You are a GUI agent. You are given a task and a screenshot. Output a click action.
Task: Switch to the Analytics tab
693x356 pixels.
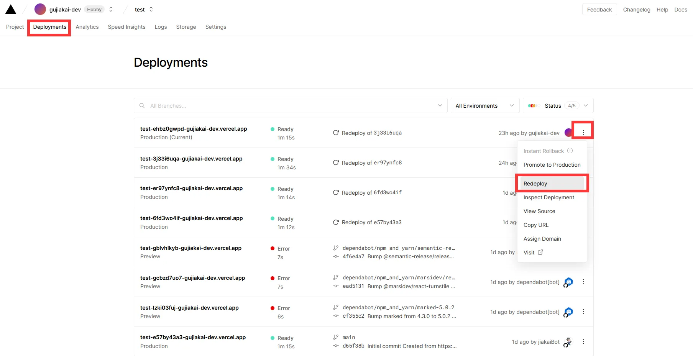point(87,27)
